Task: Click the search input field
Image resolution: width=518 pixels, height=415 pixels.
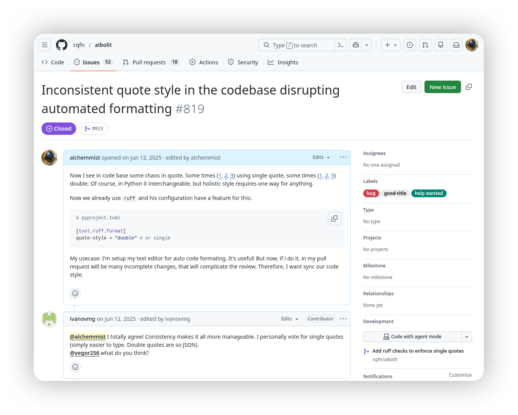Action: pos(297,45)
